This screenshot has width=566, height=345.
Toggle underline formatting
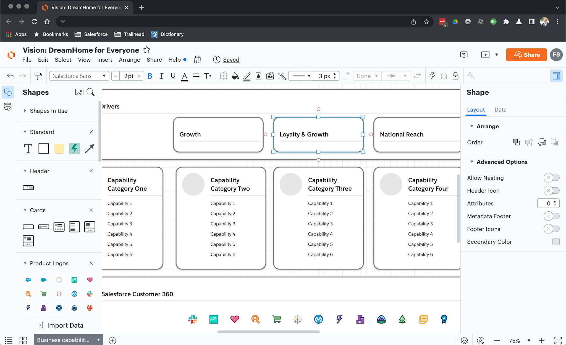173,76
